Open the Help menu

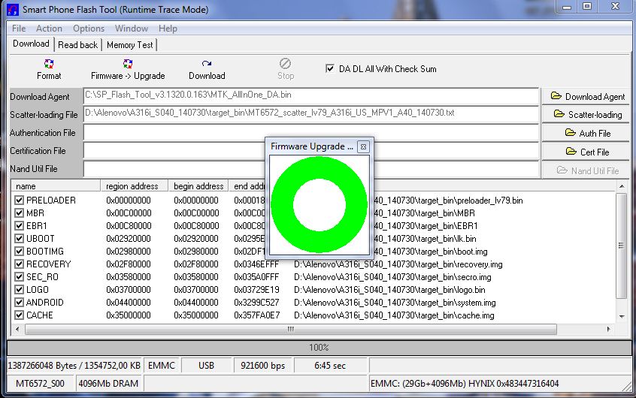coord(168,29)
